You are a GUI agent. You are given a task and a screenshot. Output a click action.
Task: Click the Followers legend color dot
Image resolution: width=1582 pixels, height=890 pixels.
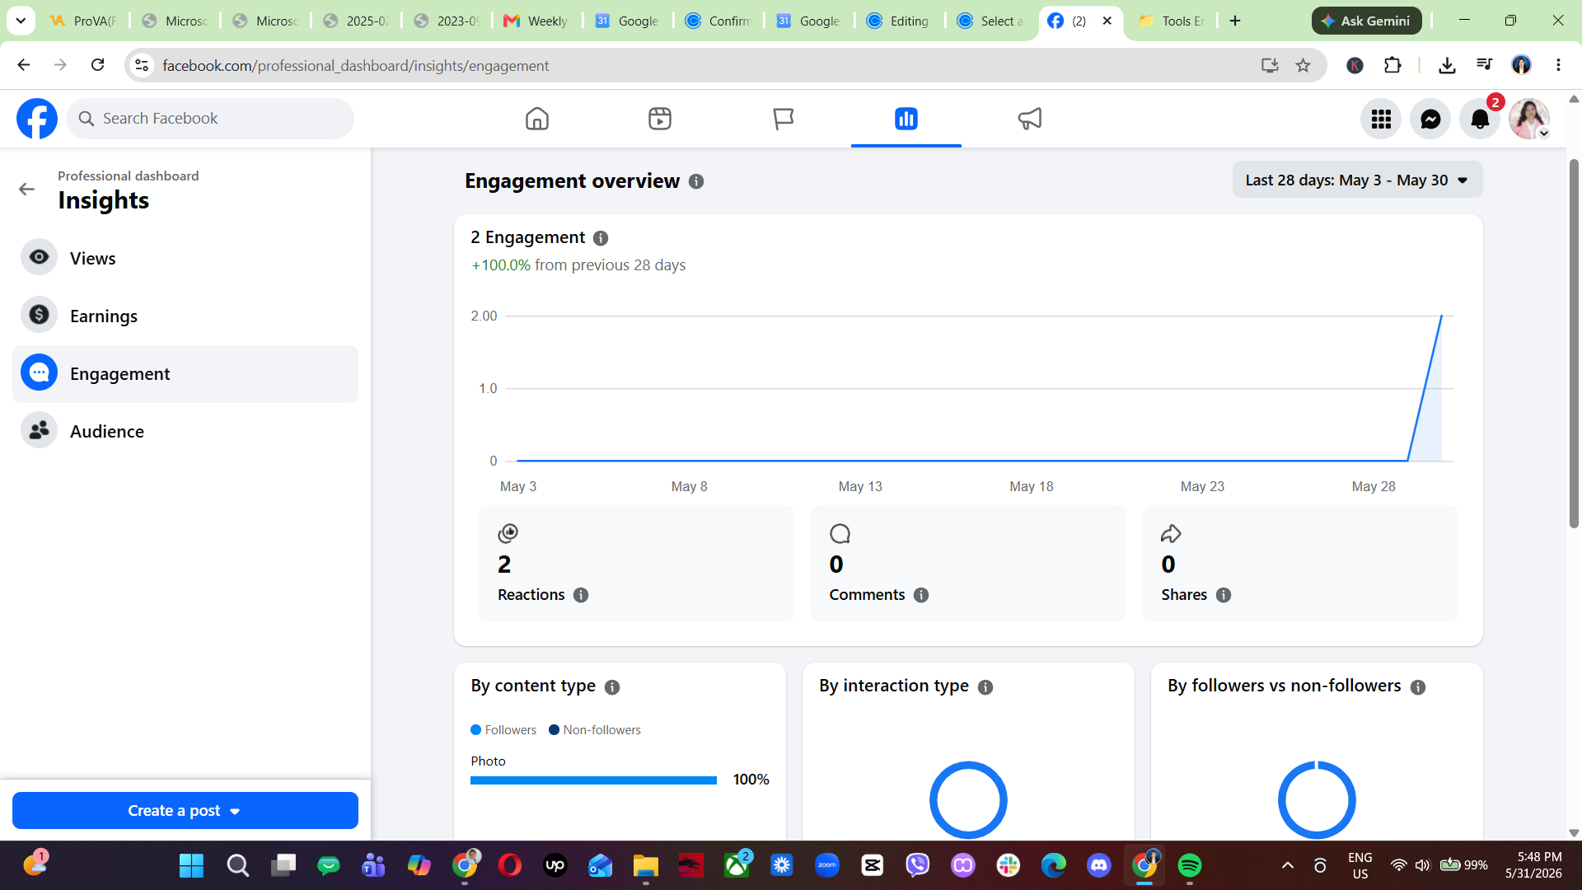pyautogui.click(x=475, y=730)
